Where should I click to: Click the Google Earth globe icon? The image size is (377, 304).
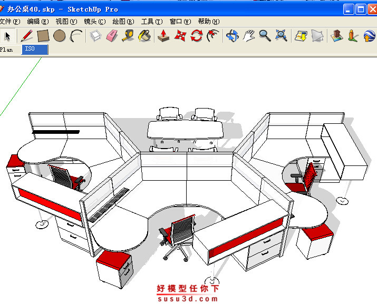[x=369, y=36]
